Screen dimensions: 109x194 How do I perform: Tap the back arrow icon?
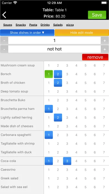tap(4, 15)
